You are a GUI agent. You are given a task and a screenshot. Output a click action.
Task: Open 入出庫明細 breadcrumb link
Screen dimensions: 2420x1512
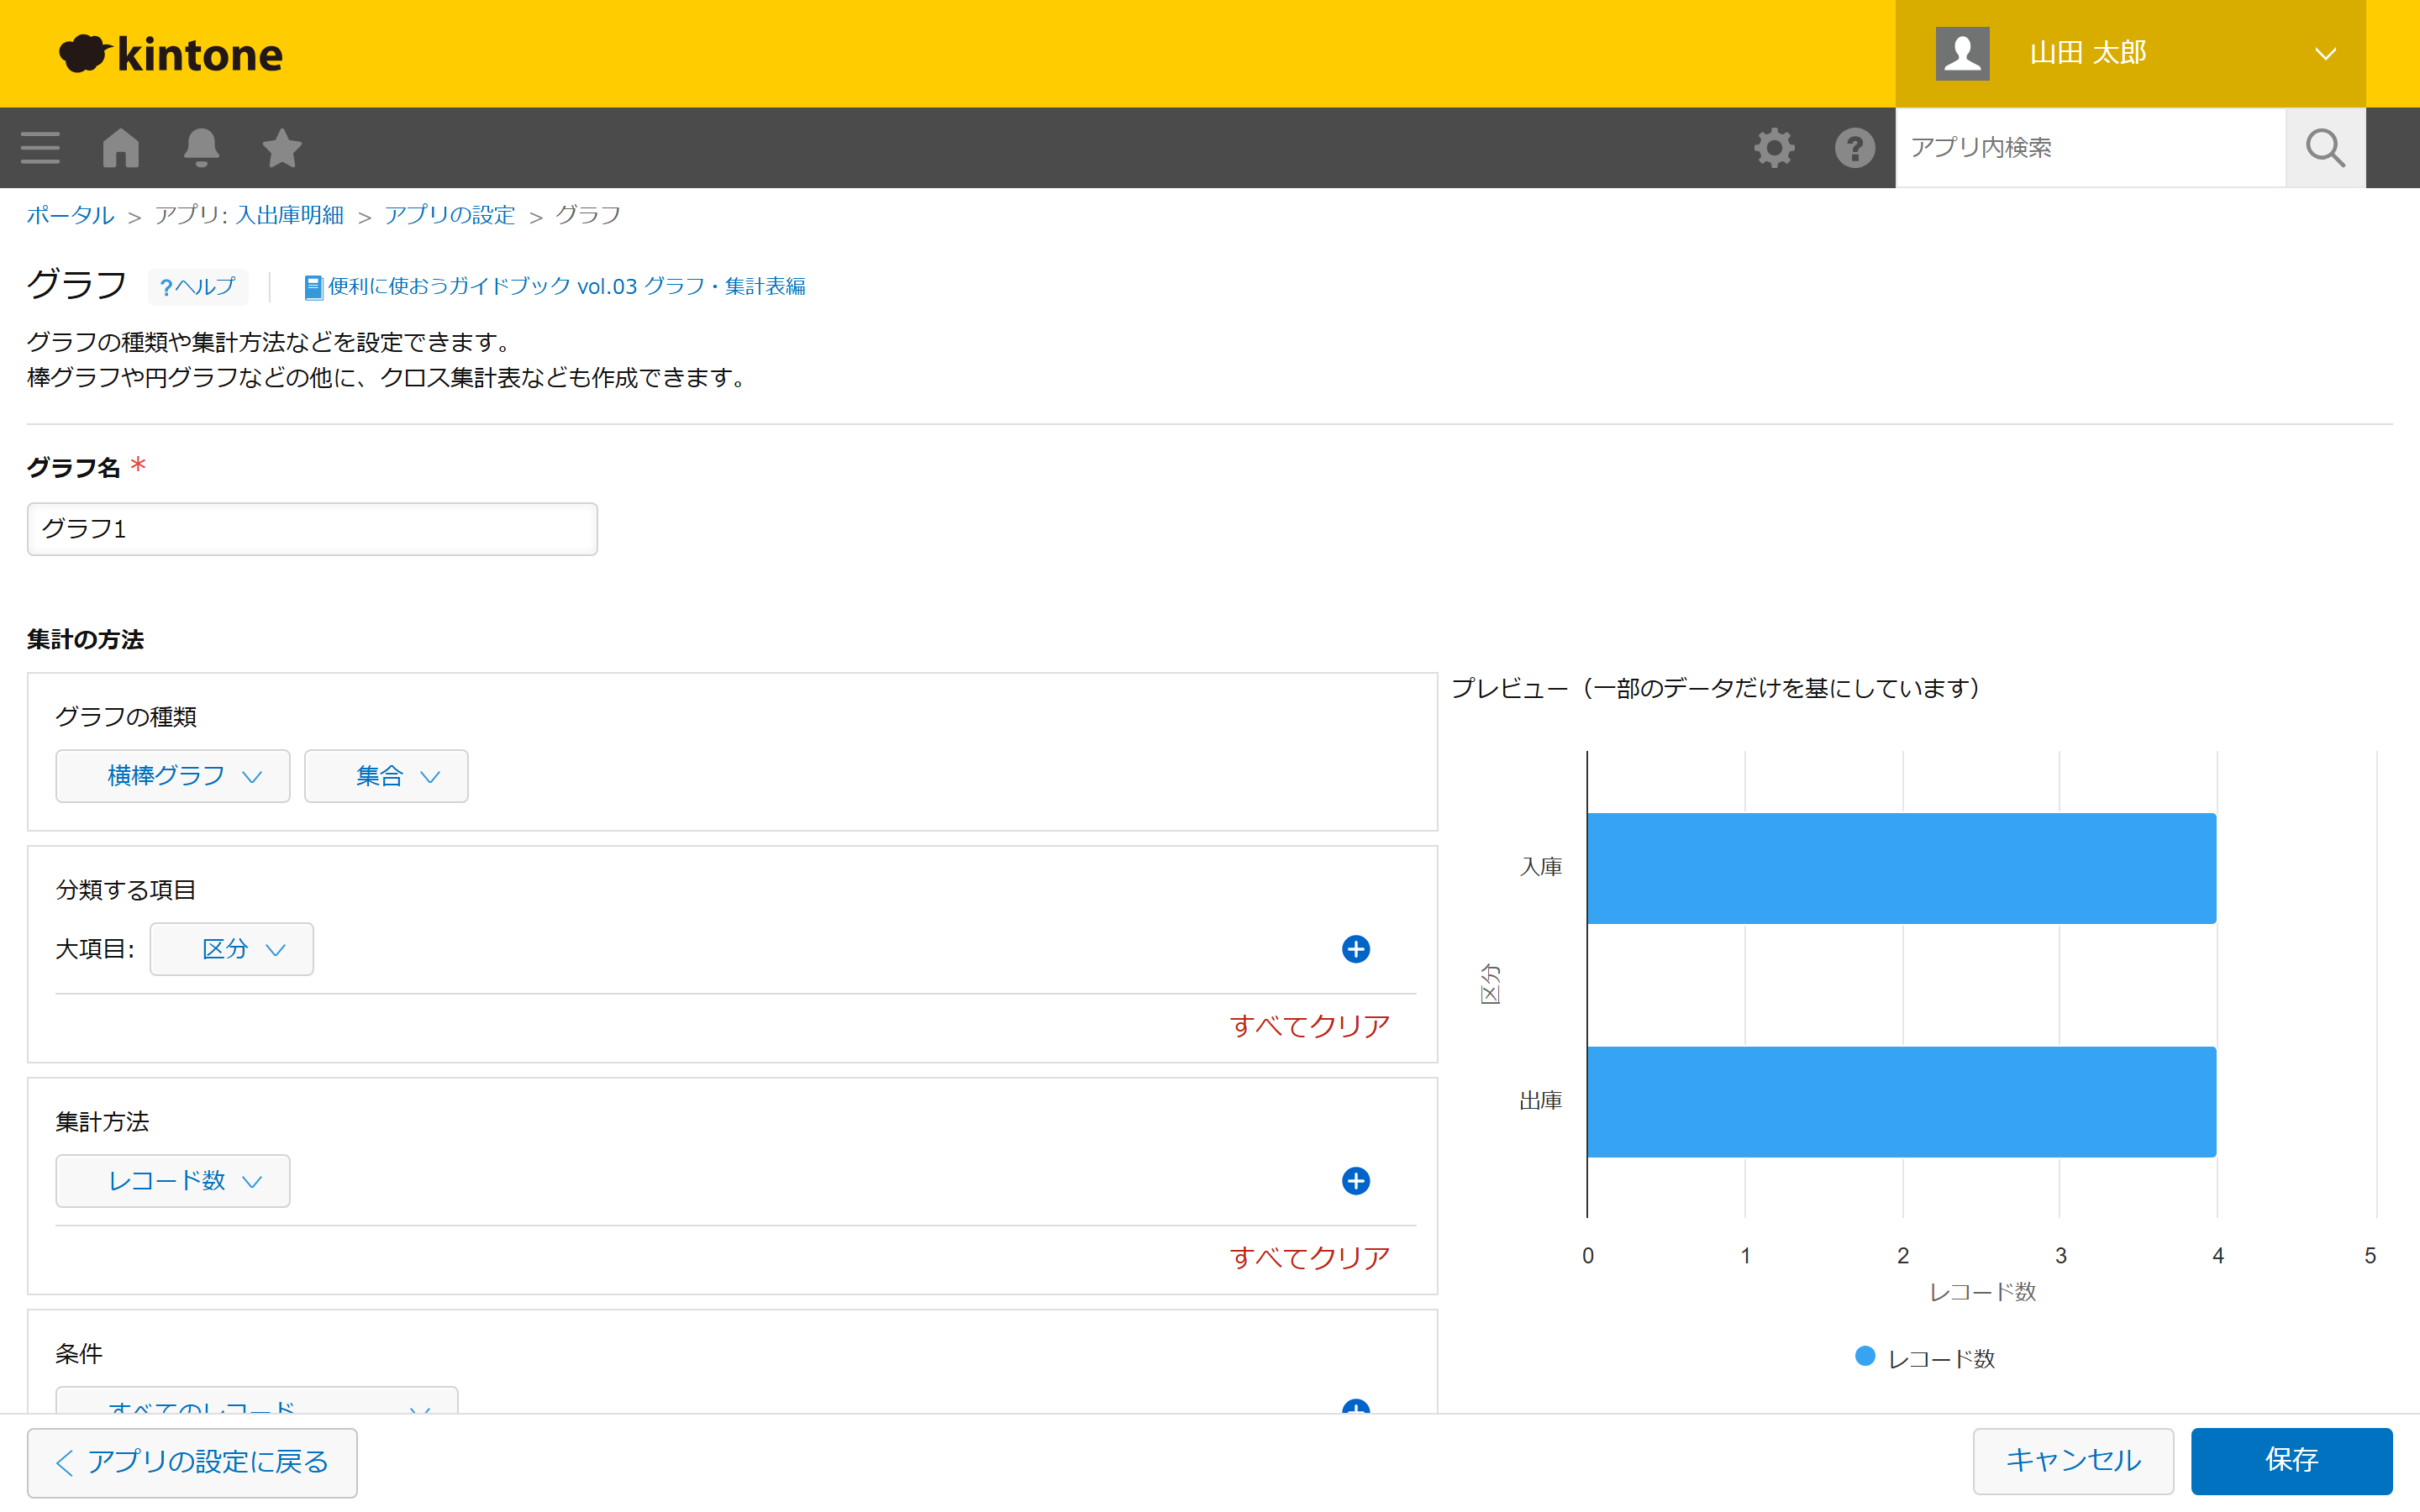(290, 215)
